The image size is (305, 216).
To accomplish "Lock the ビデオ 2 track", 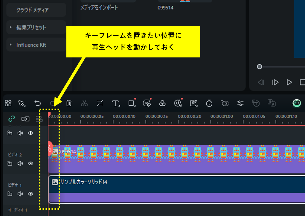I will pos(9,163).
